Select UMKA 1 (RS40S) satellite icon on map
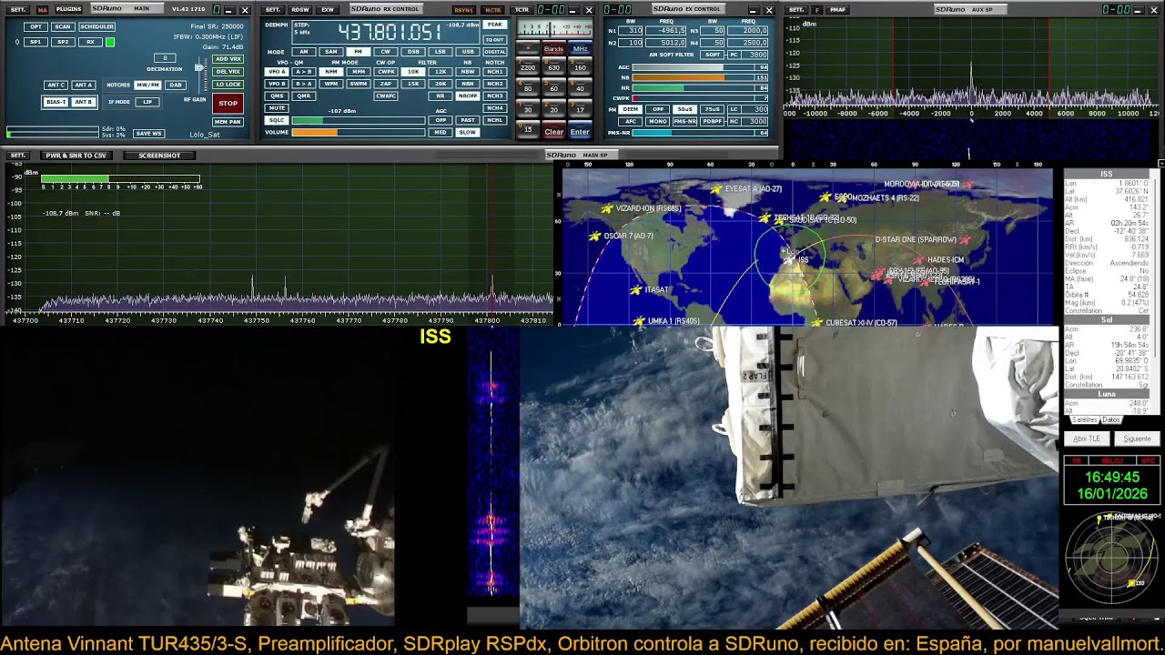Viewport: 1165px width, 655px height. pos(640,321)
